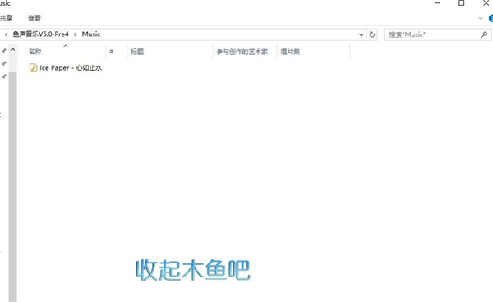Expand the chevron before 鱼声音乐V5.0-Pre4

6,34
